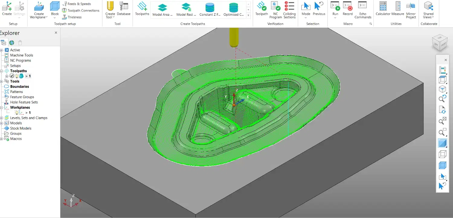453x218 pixels.
Task: Select Stock Models in the Explorer tree
Action: click(x=21, y=128)
